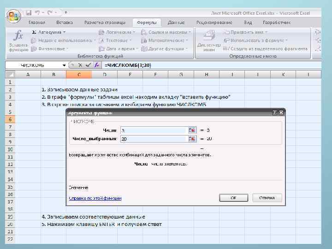
Task: Cancel the formula entry with the X icon
Action: [80, 65]
